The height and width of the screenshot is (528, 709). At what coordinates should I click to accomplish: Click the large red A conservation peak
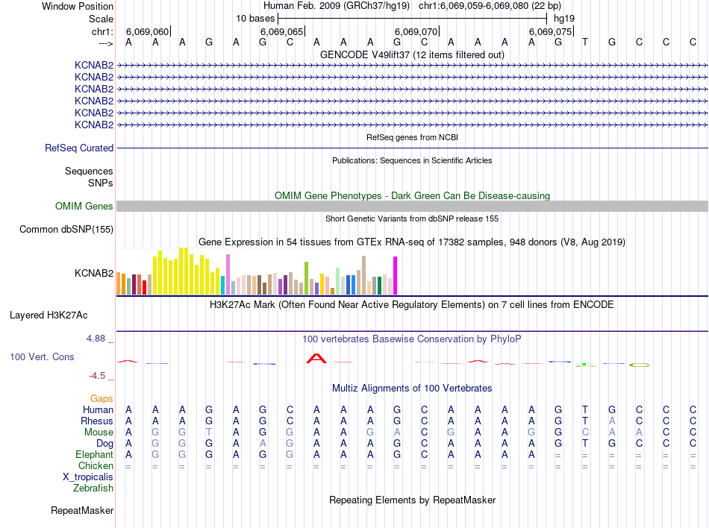[x=316, y=359]
